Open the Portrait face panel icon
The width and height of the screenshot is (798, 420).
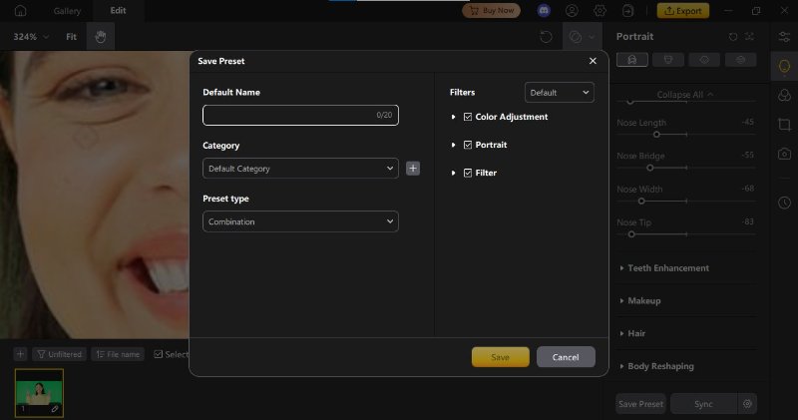coord(784,64)
